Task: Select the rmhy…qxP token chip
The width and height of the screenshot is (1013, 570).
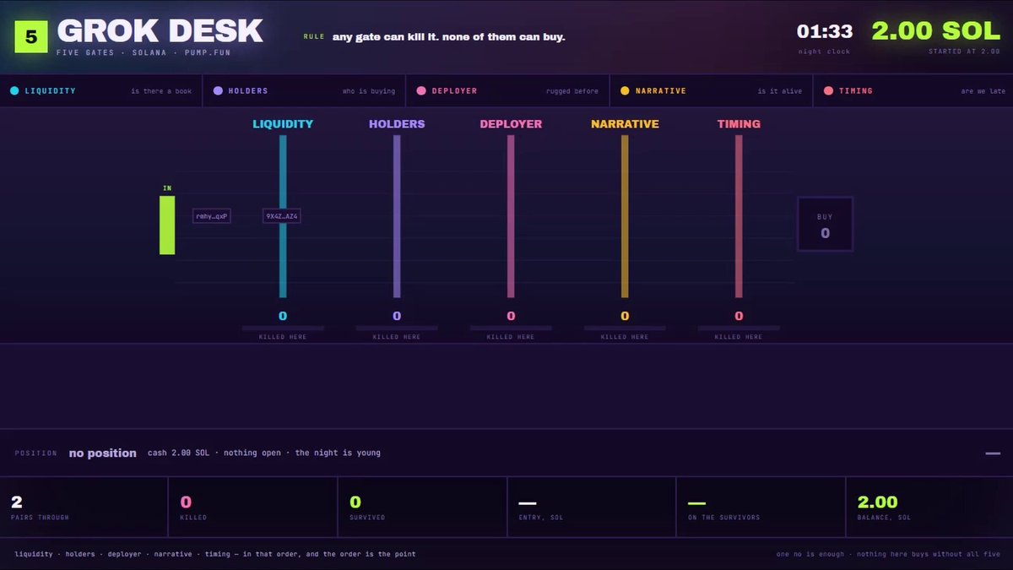Action: tap(212, 216)
